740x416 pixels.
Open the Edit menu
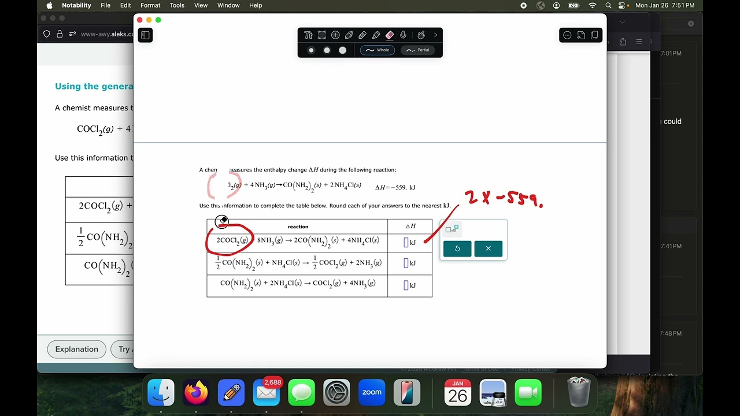coord(125,5)
